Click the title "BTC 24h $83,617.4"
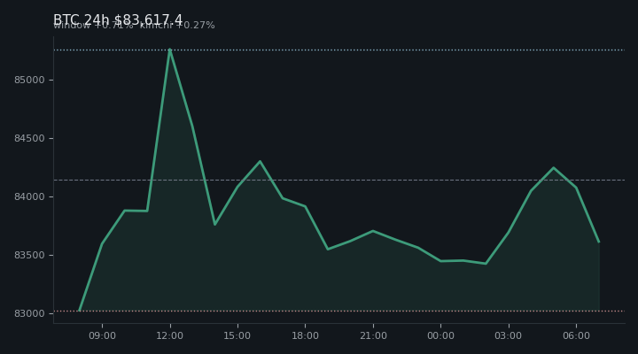638x354 pixels. [118, 19]
